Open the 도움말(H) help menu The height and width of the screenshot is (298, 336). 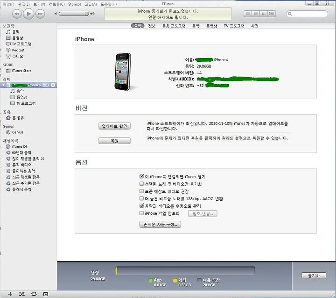click(x=109, y=4)
